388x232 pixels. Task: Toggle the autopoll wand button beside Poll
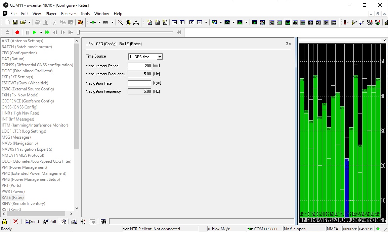point(63,222)
